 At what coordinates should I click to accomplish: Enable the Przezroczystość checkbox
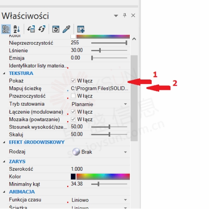click(x=73, y=96)
